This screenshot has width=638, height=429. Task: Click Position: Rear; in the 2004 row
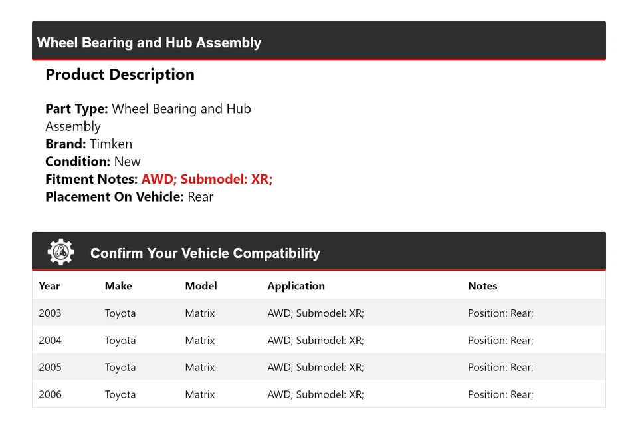[500, 341]
